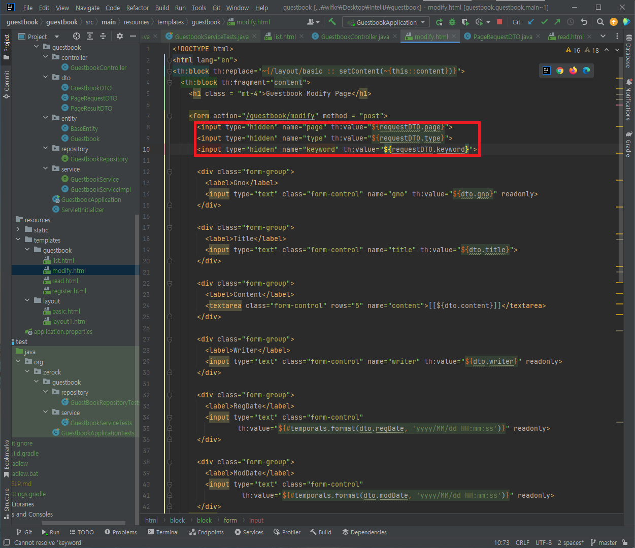Open the Terminal tool window
635x548 pixels.
coord(163,532)
